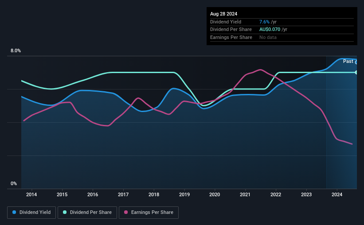The width and height of the screenshot is (364, 225).
Task: Click the 2016 x-axis label
Action: click(x=93, y=194)
